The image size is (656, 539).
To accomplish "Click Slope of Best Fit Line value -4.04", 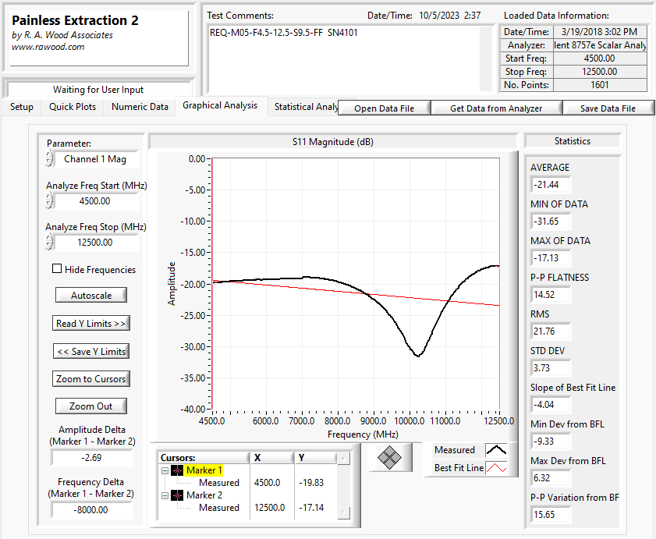I will (550, 405).
